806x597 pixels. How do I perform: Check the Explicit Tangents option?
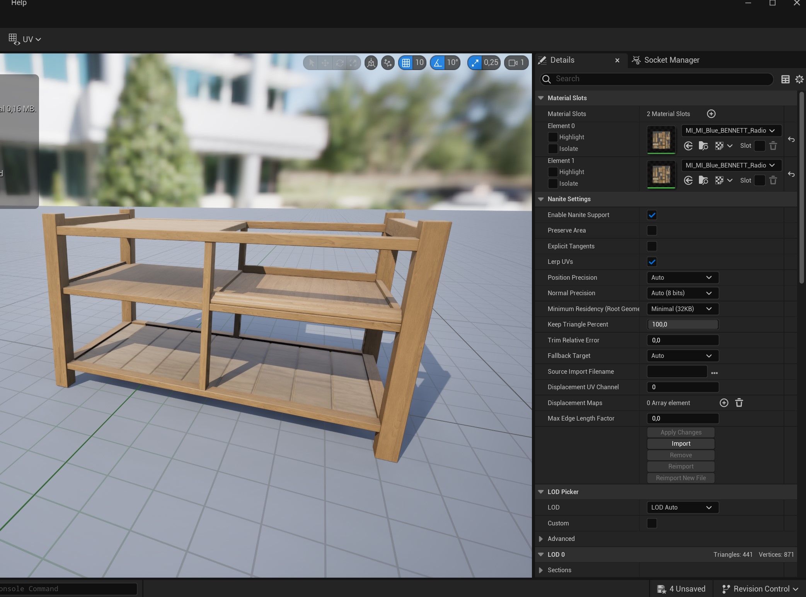tap(652, 246)
